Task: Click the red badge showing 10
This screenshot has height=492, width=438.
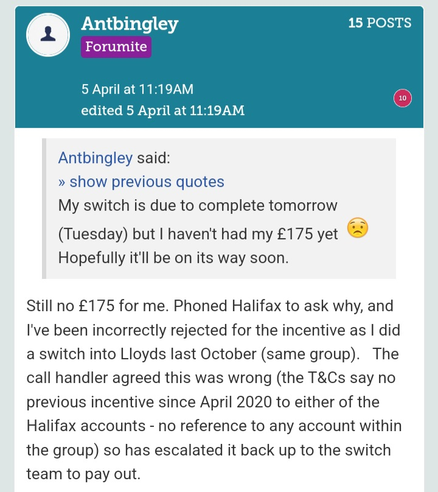Action: (x=403, y=98)
